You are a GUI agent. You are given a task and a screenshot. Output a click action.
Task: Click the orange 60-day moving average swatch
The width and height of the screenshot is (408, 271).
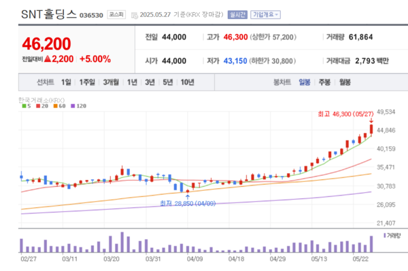click(56, 106)
